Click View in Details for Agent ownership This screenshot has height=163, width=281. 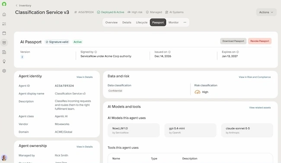(x=85, y=147)
